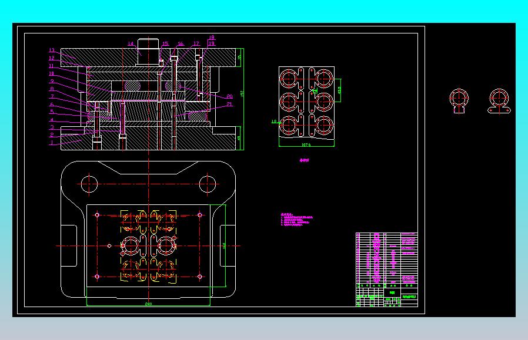Click the 197 overall height dimension
528x340 pixels.
tap(242, 94)
